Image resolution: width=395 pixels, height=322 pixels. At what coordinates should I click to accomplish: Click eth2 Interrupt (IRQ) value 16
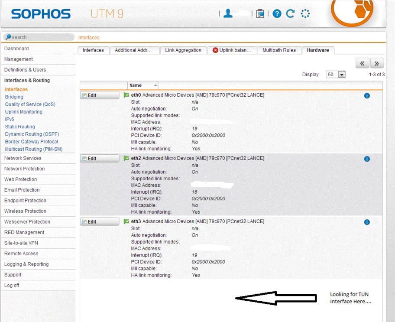pos(194,192)
